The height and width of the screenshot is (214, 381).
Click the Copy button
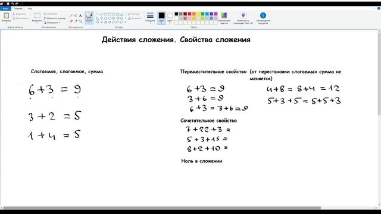(x=21, y=18)
